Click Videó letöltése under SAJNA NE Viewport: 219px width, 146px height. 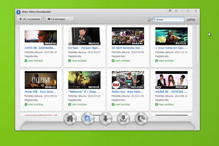pos(166,105)
